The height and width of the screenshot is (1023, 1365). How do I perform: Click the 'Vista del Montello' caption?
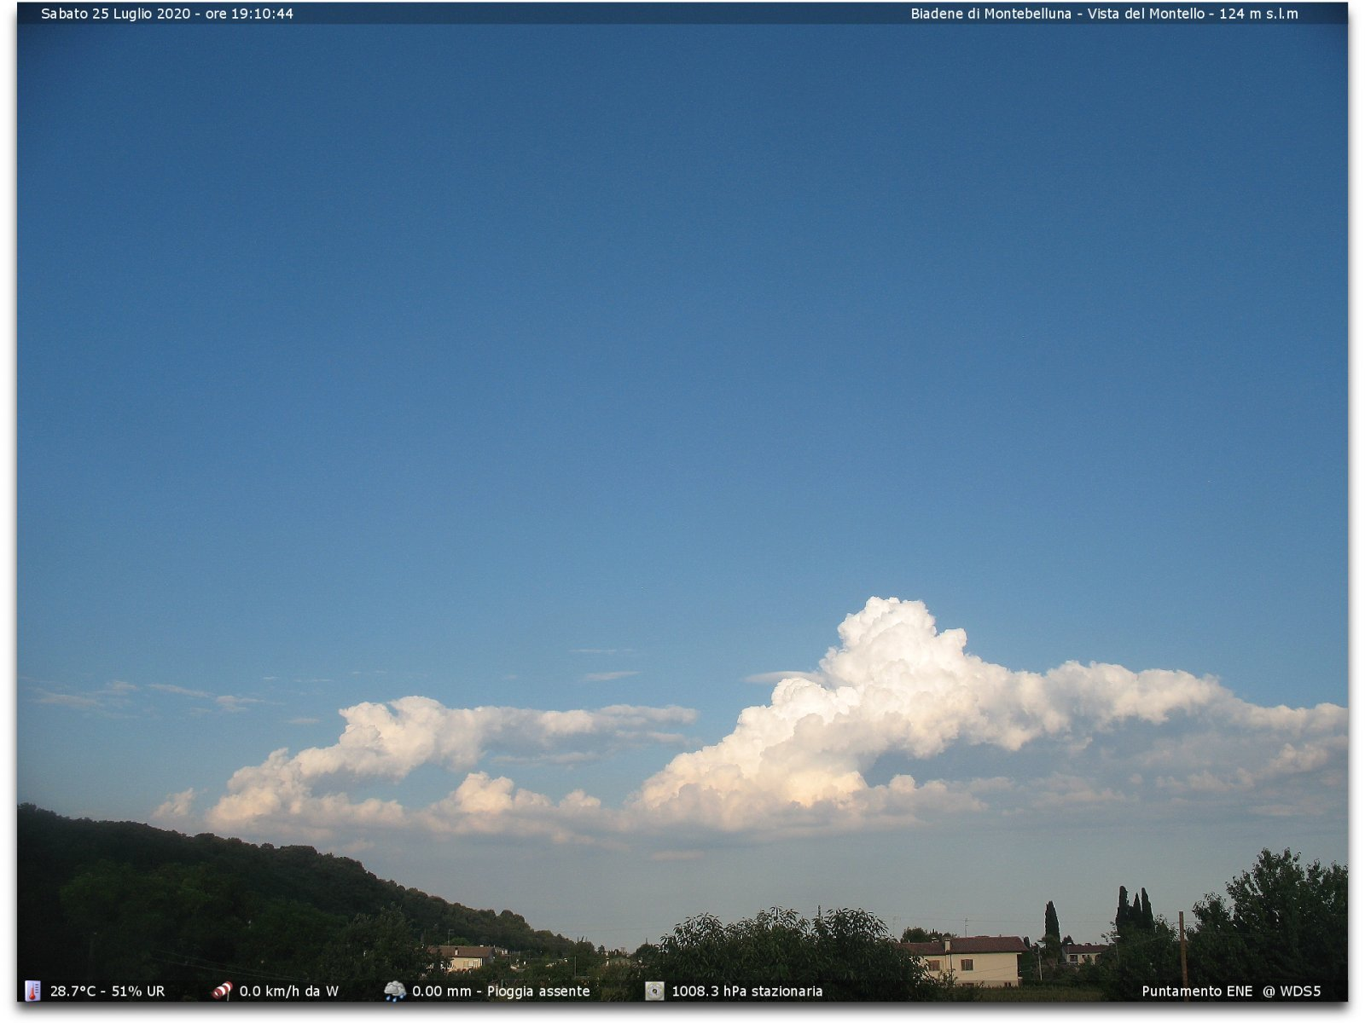click(x=1146, y=14)
